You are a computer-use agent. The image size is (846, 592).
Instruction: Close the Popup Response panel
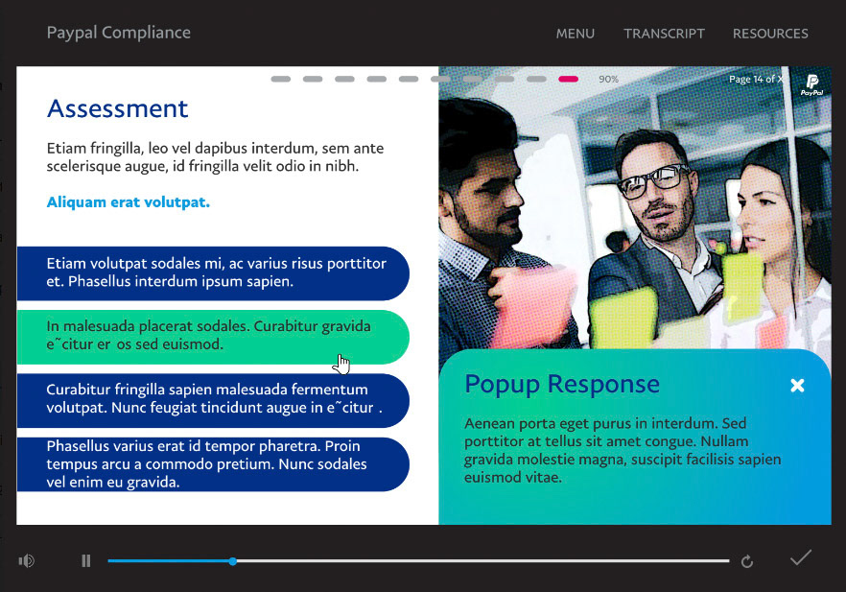pos(797,386)
